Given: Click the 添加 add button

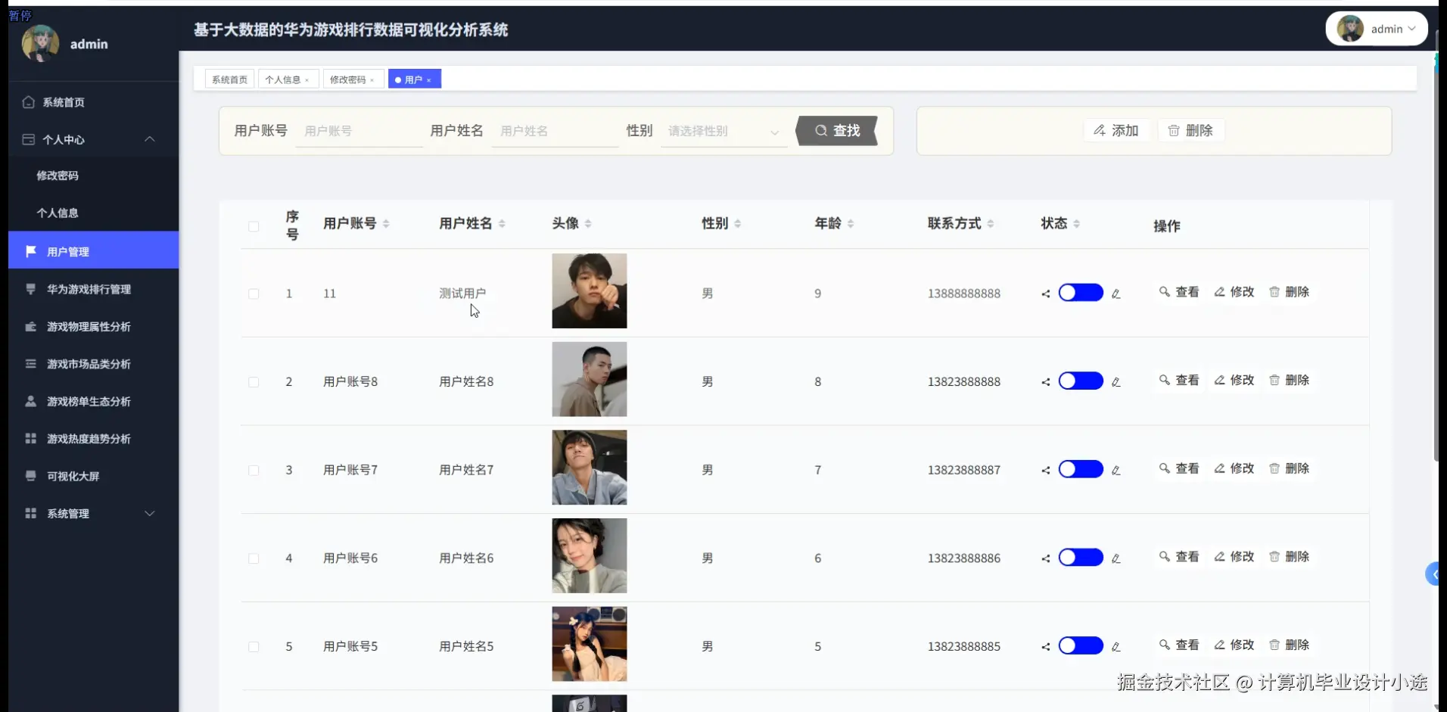Looking at the screenshot, I should click(1117, 130).
